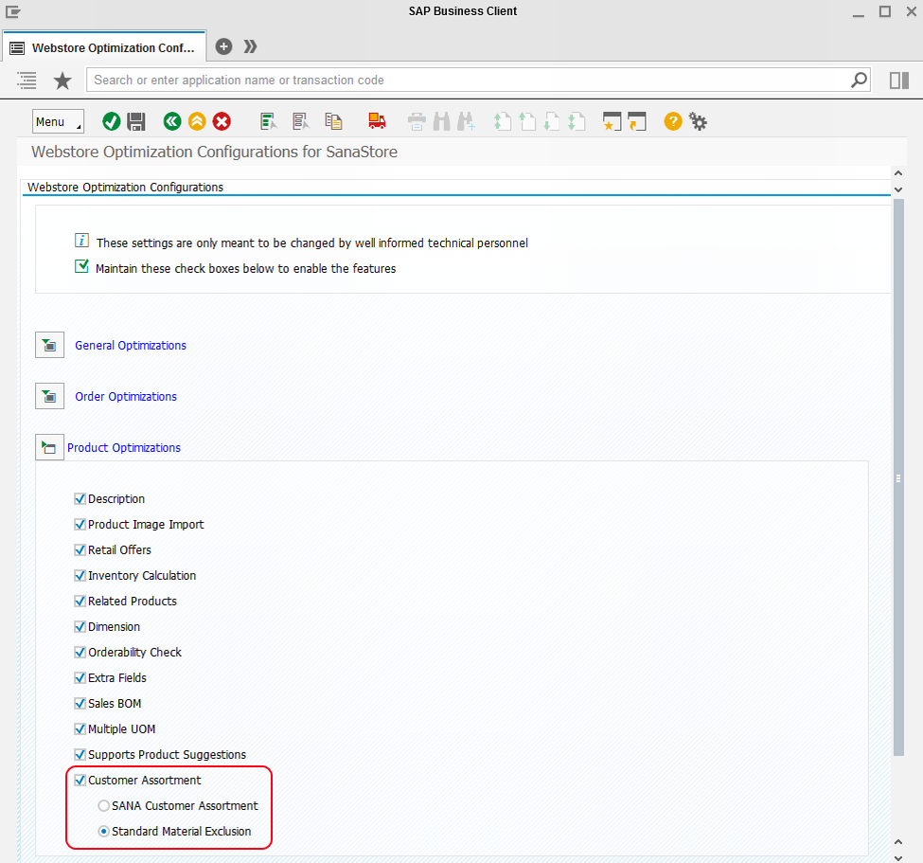923x863 pixels.
Task: Click the search magnifier icon
Action: click(859, 80)
